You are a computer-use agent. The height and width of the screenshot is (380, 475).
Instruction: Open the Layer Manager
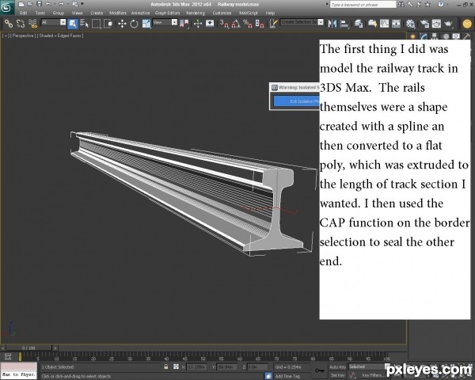359,24
